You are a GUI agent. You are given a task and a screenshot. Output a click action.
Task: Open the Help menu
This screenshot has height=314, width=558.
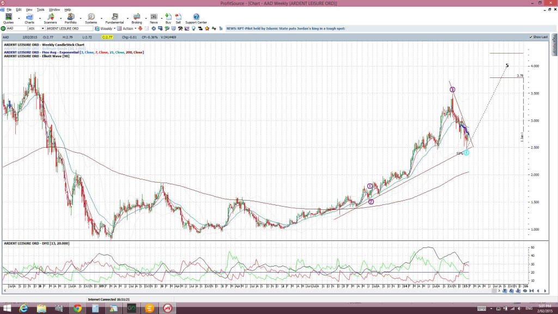click(68, 10)
